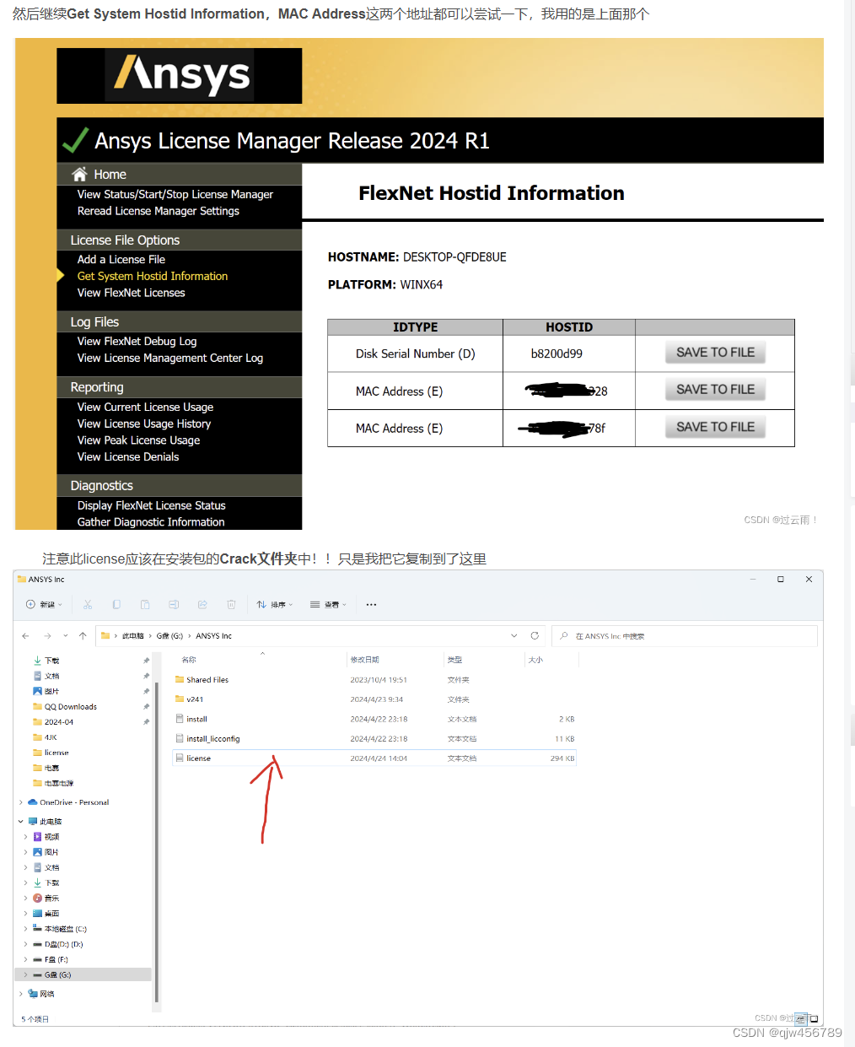
Task: Click the Copy icon in Explorer toolbar
Action: (116, 604)
